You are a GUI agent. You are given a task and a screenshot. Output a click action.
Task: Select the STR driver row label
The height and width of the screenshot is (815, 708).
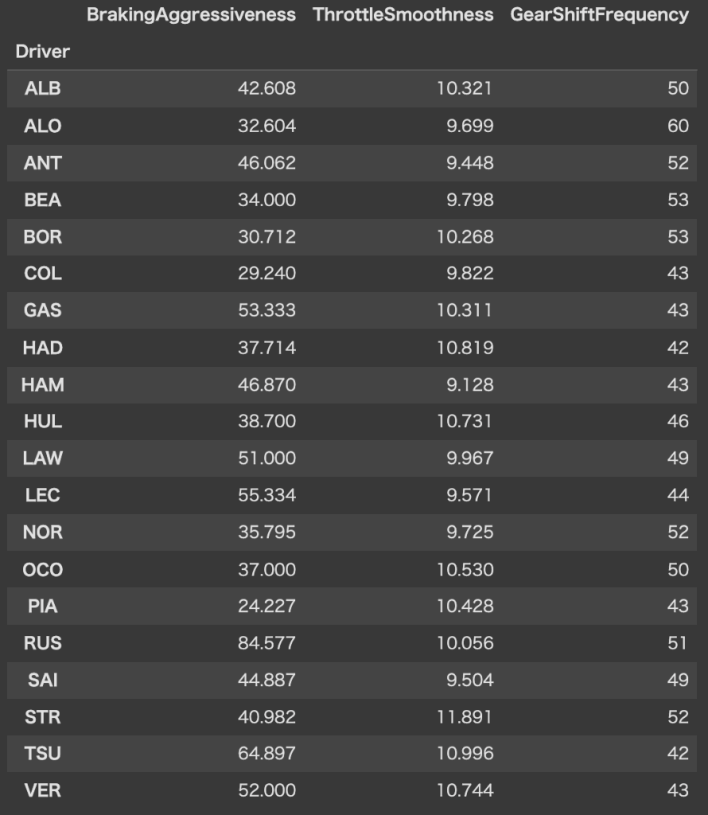[43, 717]
